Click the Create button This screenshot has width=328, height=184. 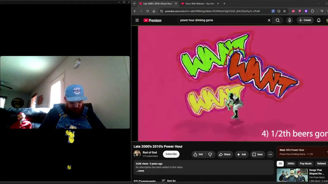click(305, 20)
